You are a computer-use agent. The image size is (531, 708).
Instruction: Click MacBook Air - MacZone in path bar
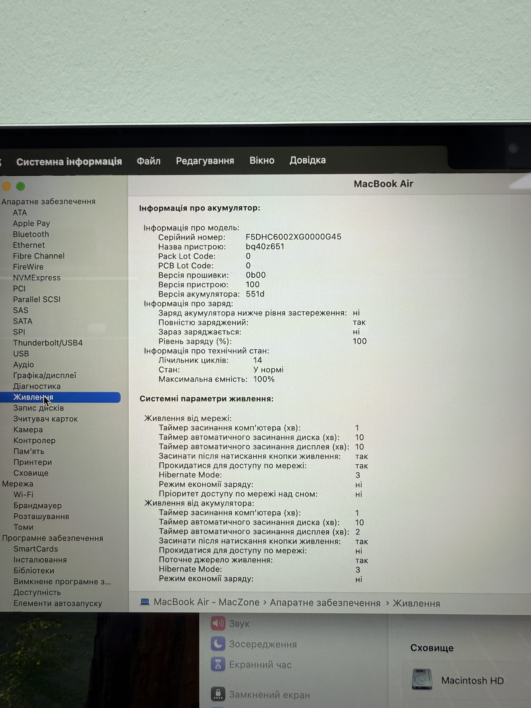click(x=207, y=602)
